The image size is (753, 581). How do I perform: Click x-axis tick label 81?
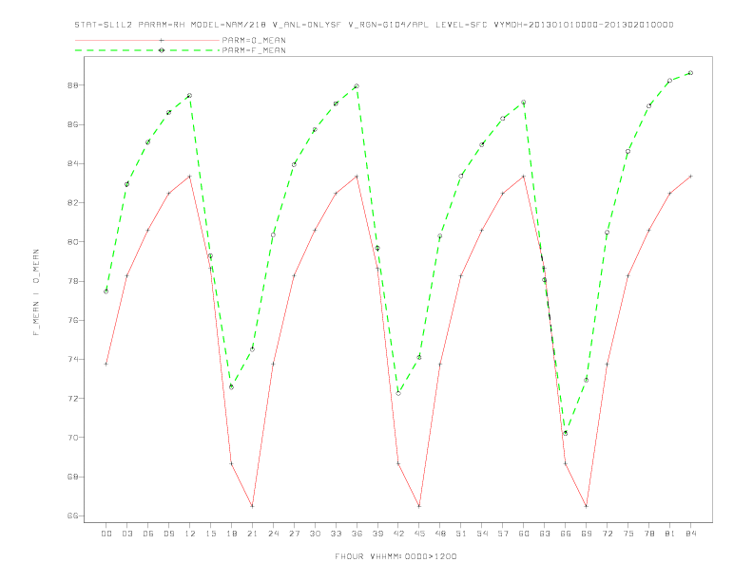(670, 534)
